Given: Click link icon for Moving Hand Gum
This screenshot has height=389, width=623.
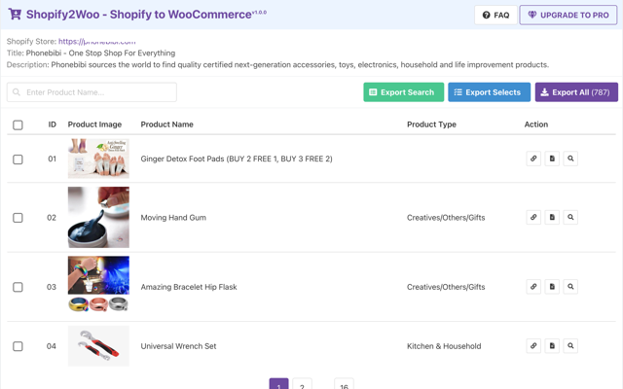Looking at the screenshot, I should tap(533, 217).
